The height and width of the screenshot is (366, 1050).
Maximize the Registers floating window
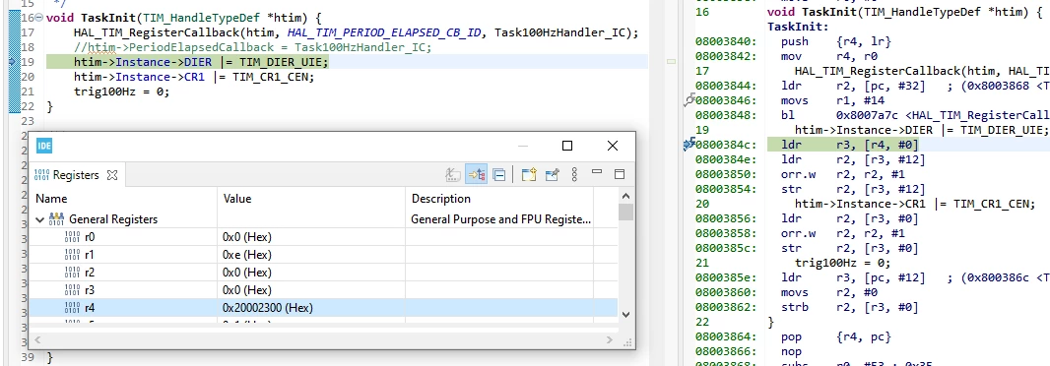(567, 146)
